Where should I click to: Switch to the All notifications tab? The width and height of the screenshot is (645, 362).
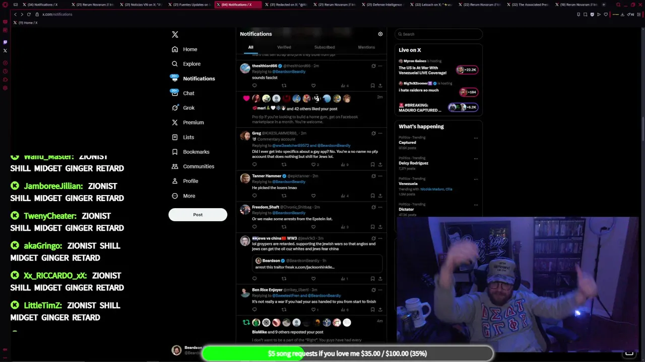coord(250,47)
